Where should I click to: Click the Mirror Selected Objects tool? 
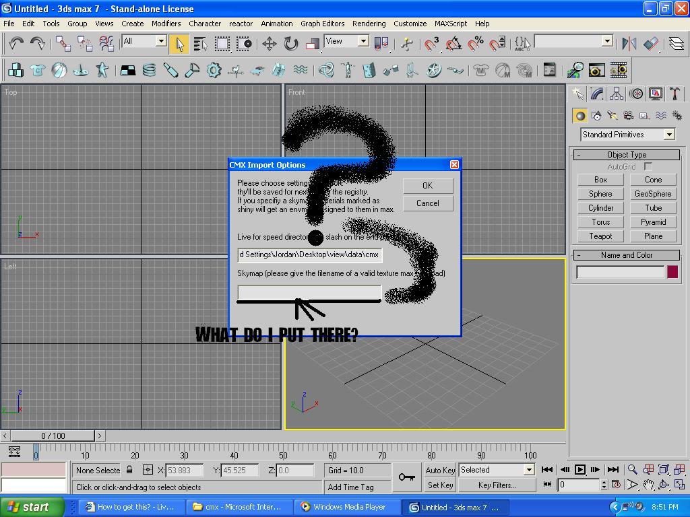pyautogui.click(x=629, y=44)
